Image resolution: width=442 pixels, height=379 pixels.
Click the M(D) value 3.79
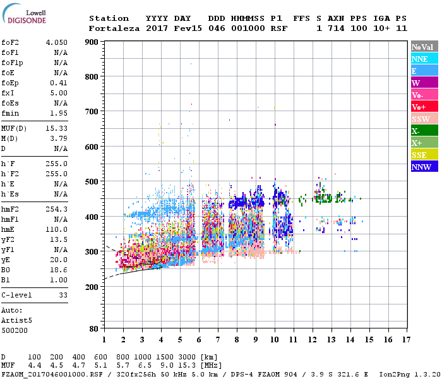click(59, 139)
